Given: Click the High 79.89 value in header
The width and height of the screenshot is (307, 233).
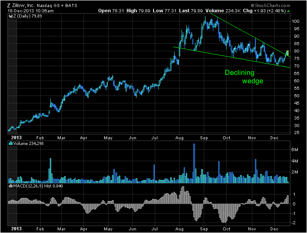Looking at the screenshot, I should tap(138, 11).
